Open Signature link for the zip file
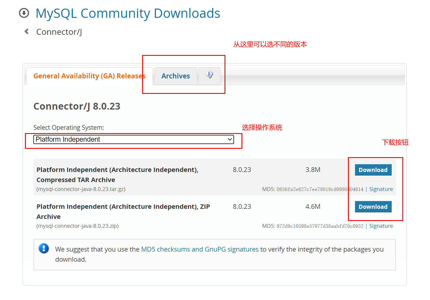Image resolution: width=430 pixels, height=300 pixels. [x=381, y=226]
